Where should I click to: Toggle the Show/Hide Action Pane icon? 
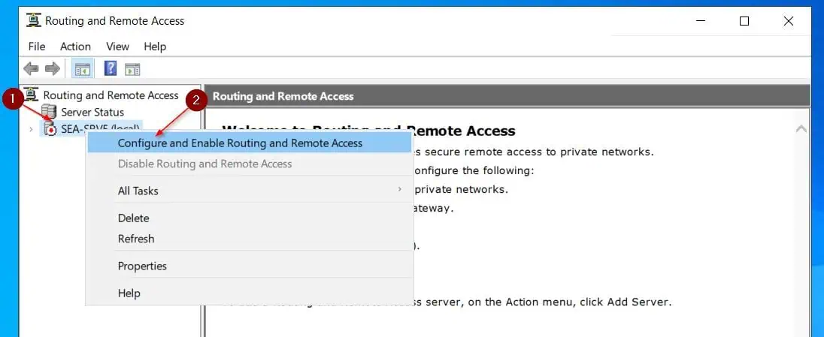(132, 69)
